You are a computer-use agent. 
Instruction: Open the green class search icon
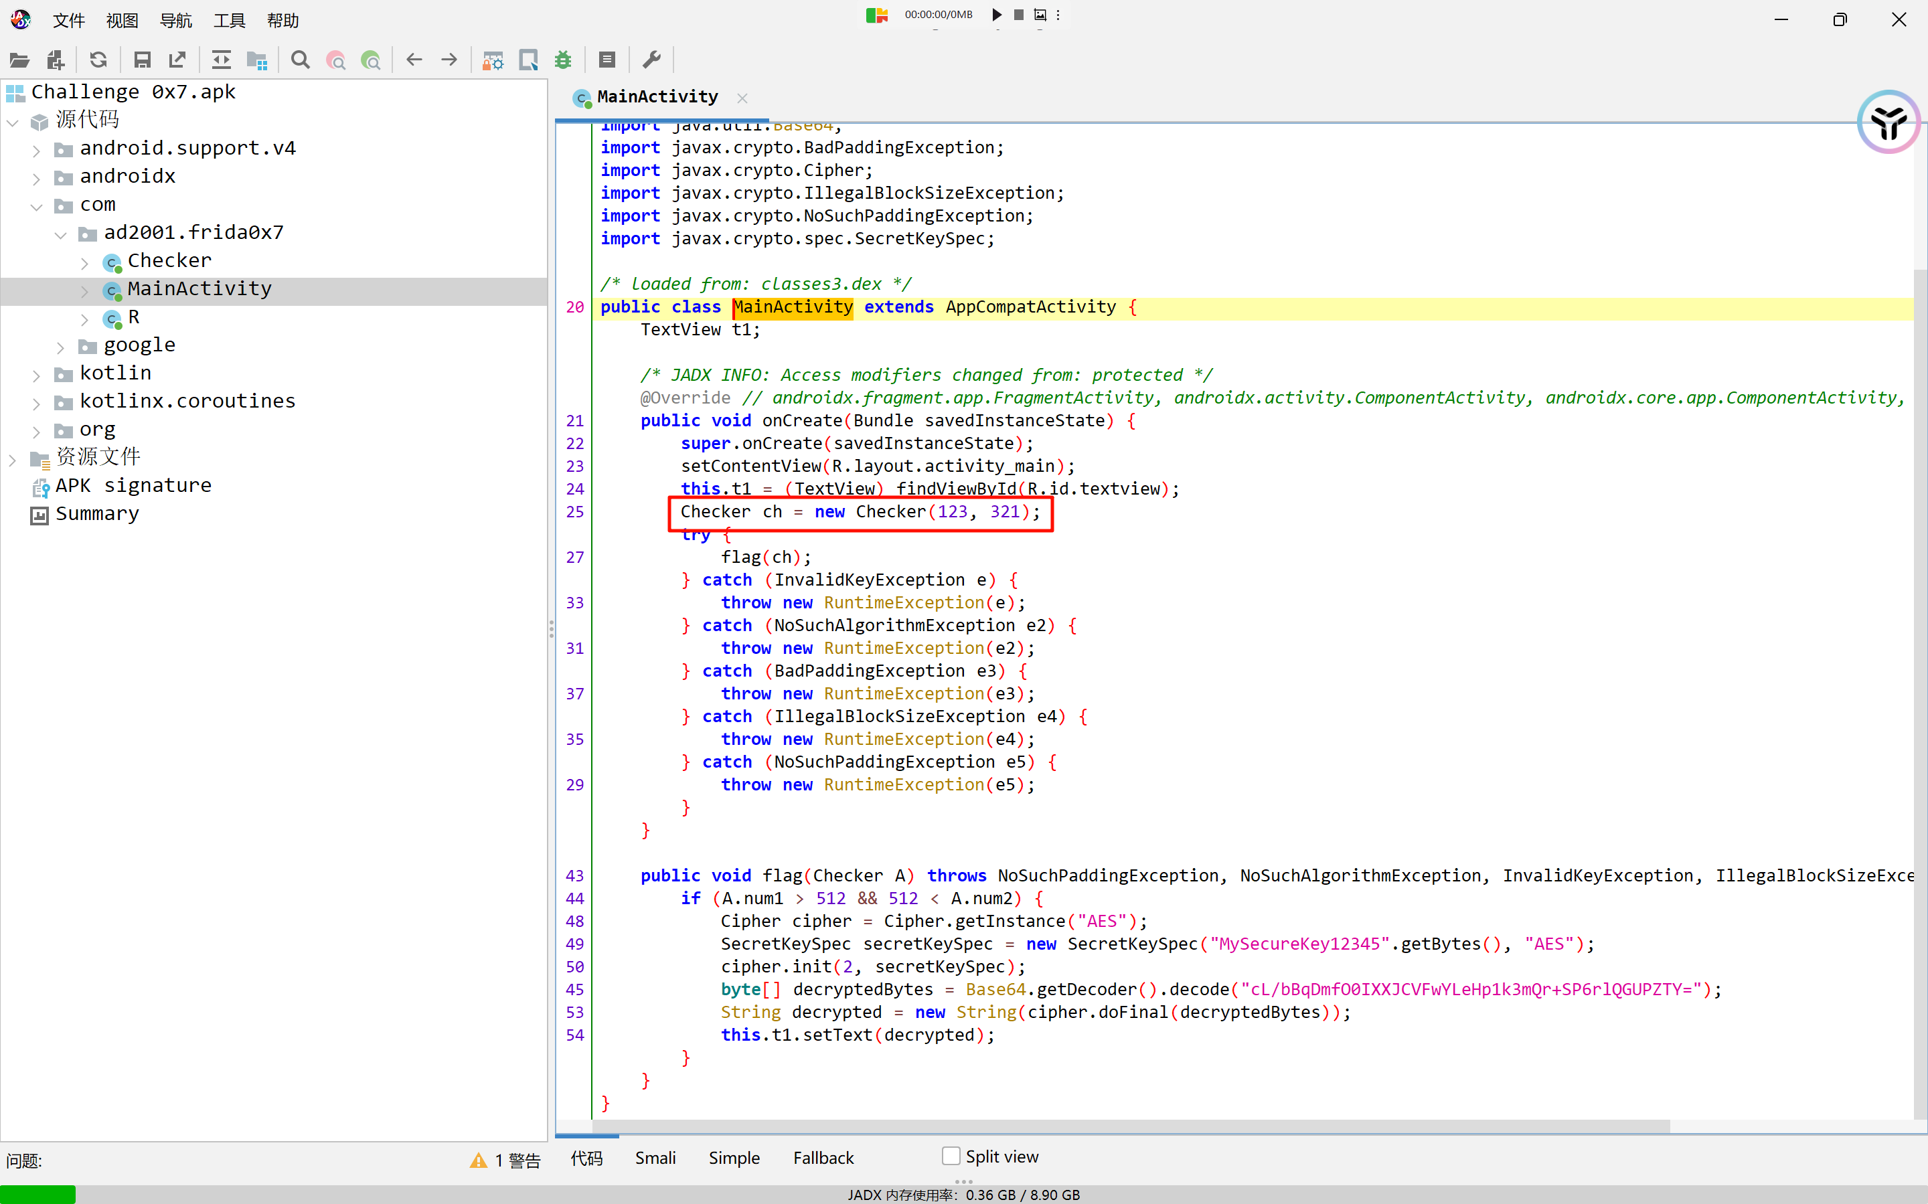point(370,60)
